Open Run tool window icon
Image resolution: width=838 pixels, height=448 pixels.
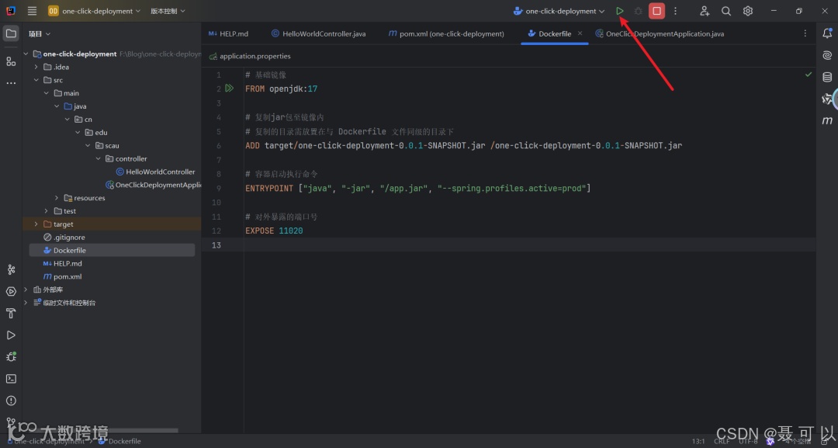(11, 335)
